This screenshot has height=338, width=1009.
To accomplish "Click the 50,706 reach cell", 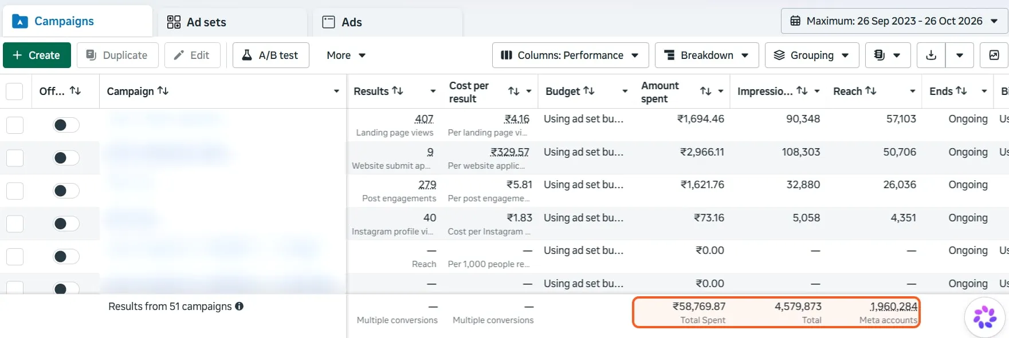I will 900,152.
